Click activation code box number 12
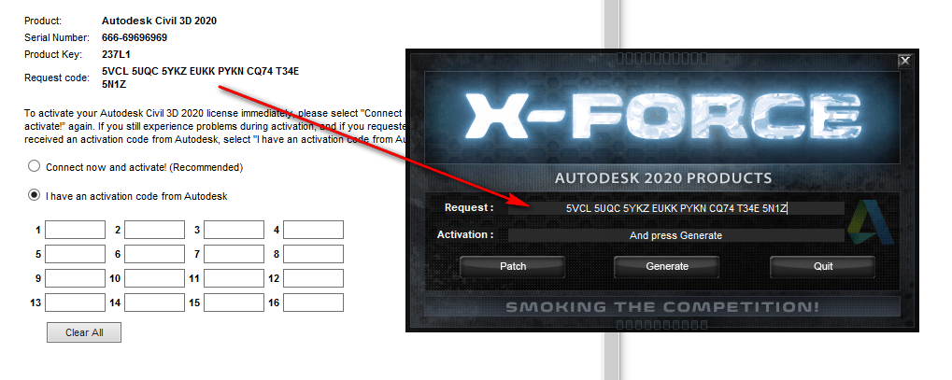The height and width of the screenshot is (380, 952). [x=313, y=278]
